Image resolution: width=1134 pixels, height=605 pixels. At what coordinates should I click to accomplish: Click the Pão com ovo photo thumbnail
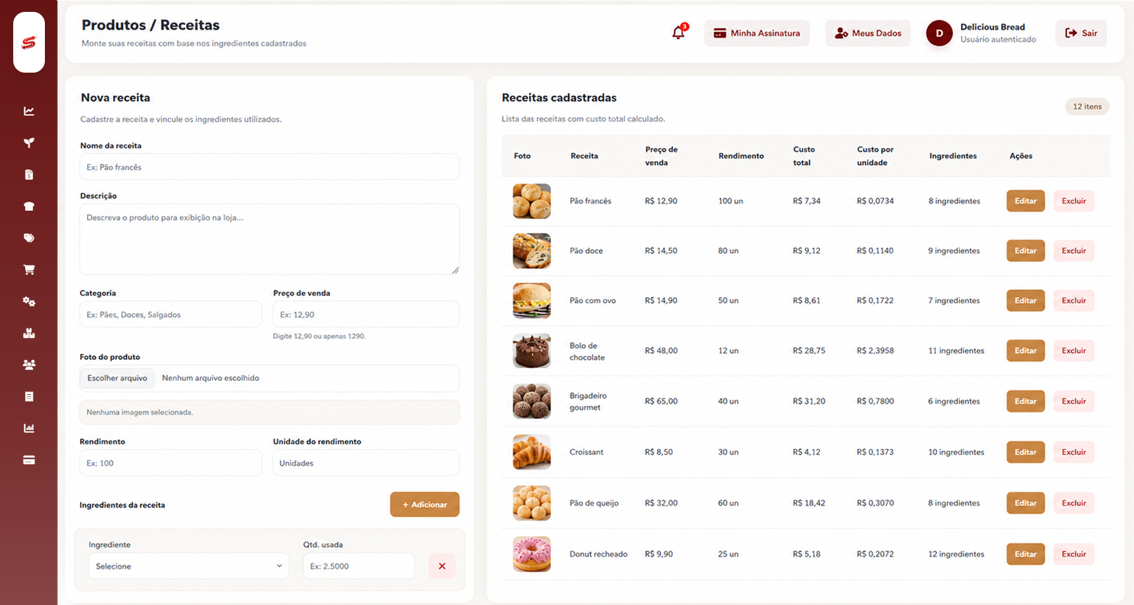[x=532, y=301]
